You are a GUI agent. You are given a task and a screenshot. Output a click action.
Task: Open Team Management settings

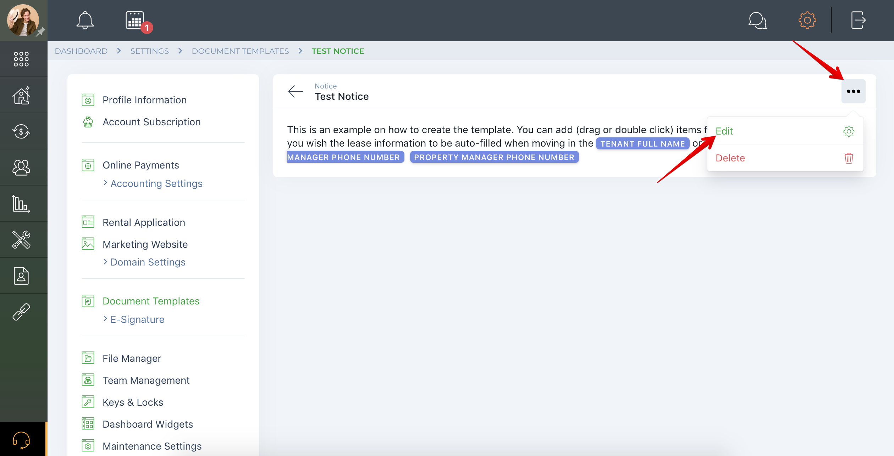tap(146, 380)
